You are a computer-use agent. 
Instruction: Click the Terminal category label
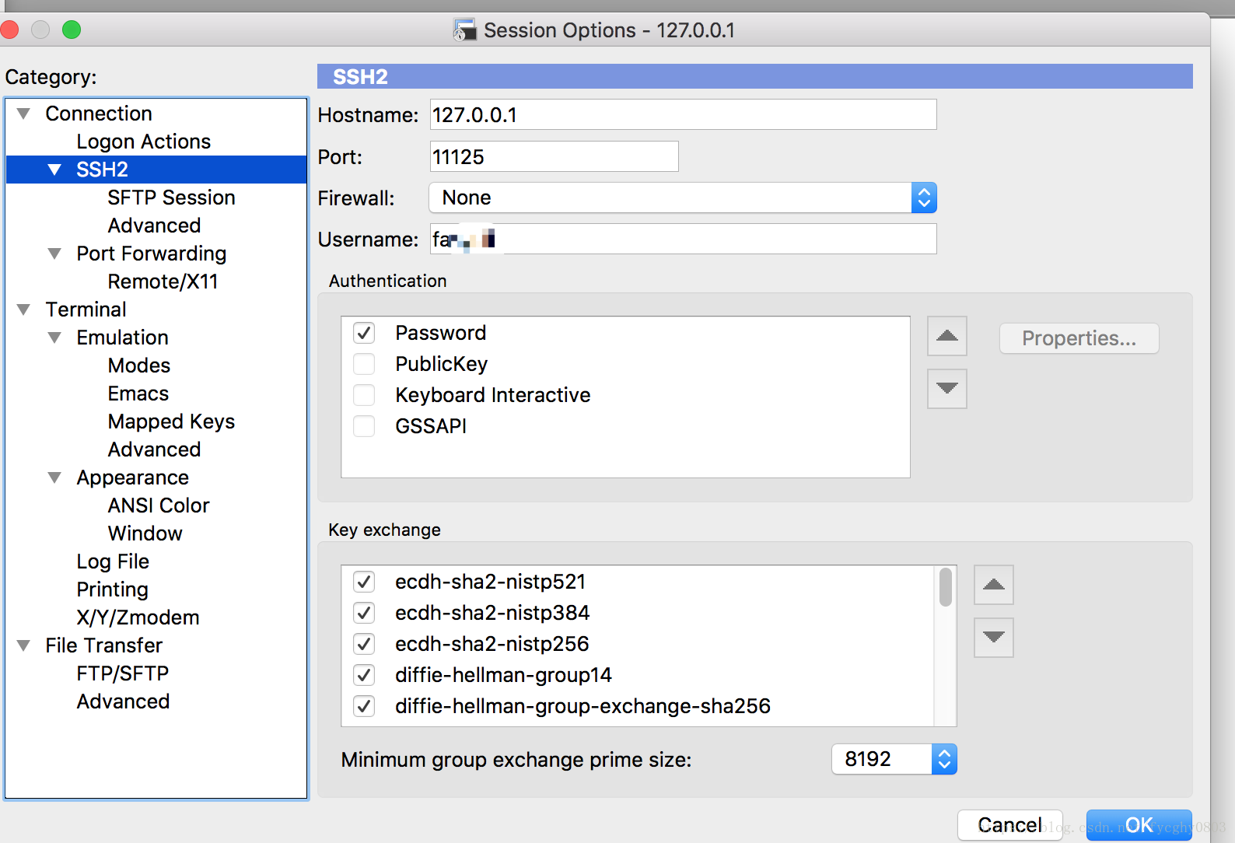pyautogui.click(x=86, y=310)
